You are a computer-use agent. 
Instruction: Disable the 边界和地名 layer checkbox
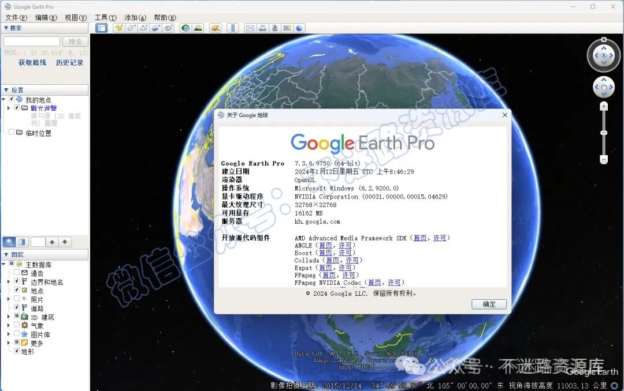17,281
